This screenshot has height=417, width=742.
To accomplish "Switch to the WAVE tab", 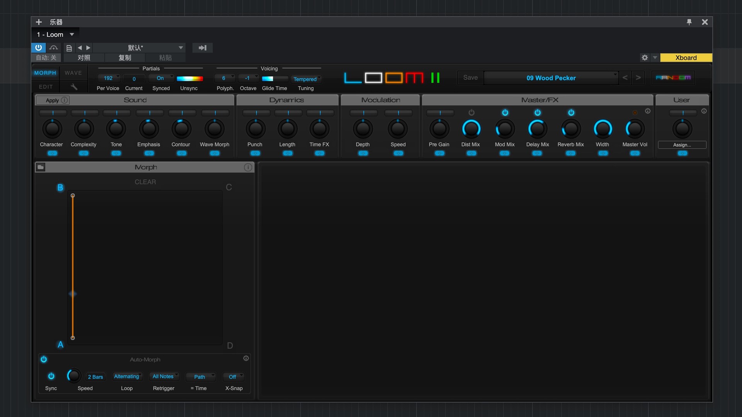I will (73, 73).
